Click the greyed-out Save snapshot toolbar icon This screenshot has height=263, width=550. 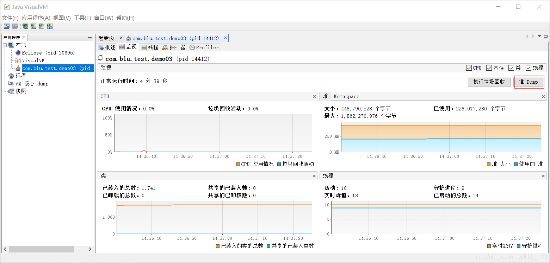click(15, 26)
